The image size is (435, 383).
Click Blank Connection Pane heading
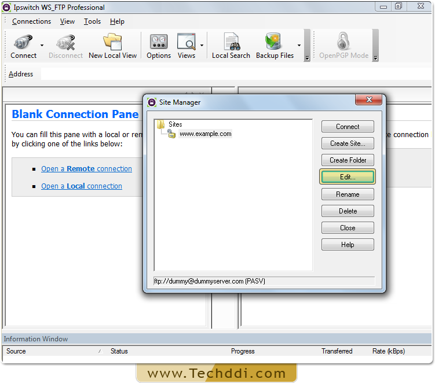point(75,114)
